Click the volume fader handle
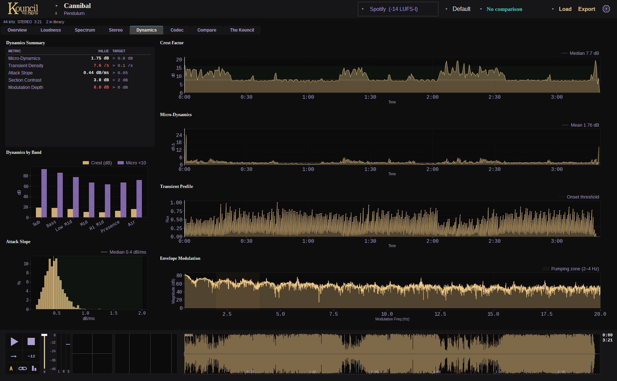This screenshot has width=617, height=381. tap(44, 335)
